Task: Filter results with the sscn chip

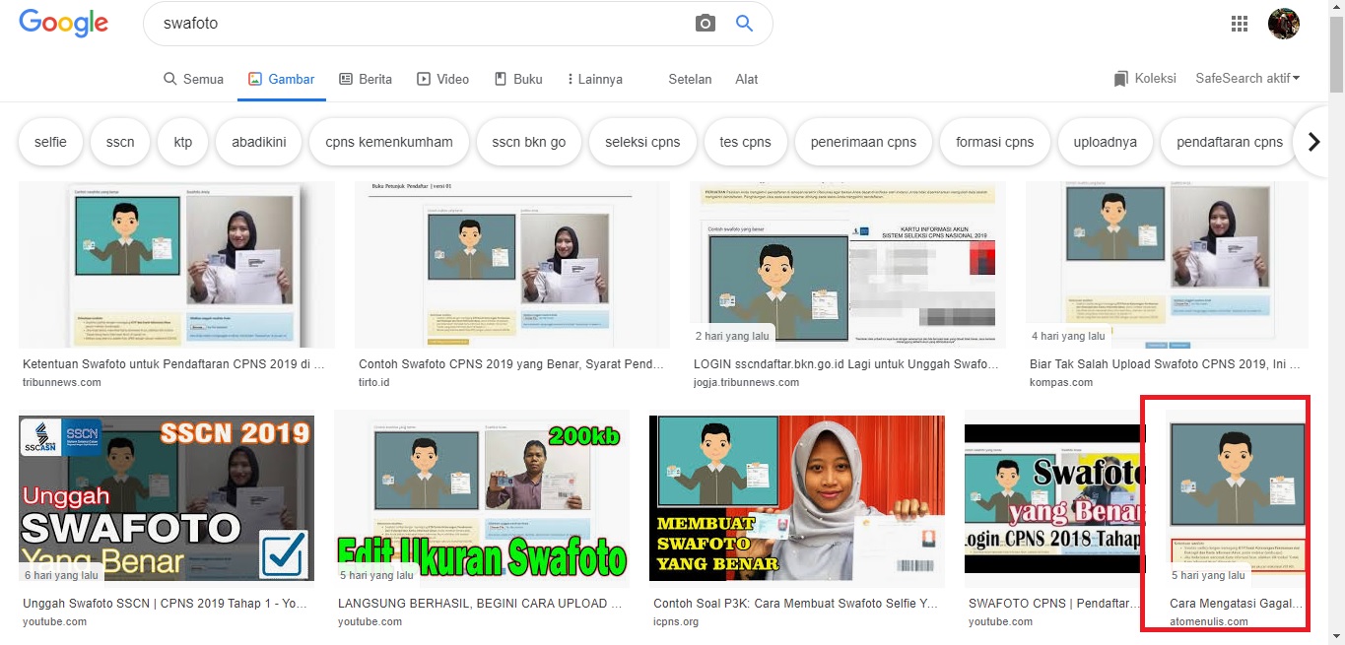Action: click(x=119, y=141)
